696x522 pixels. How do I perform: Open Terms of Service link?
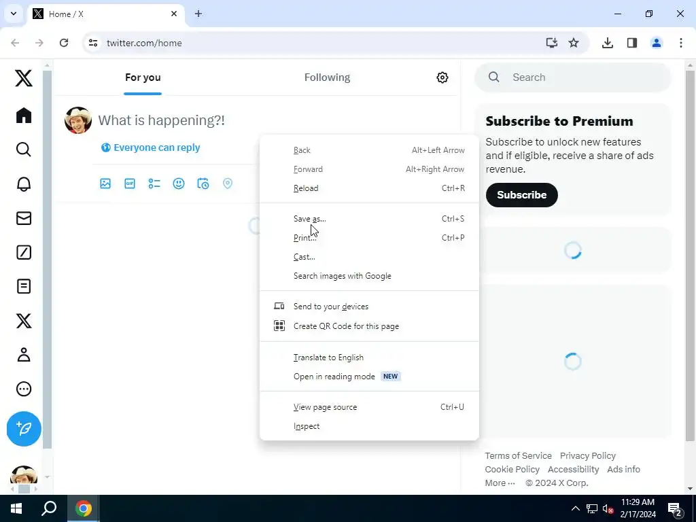[x=518, y=456]
